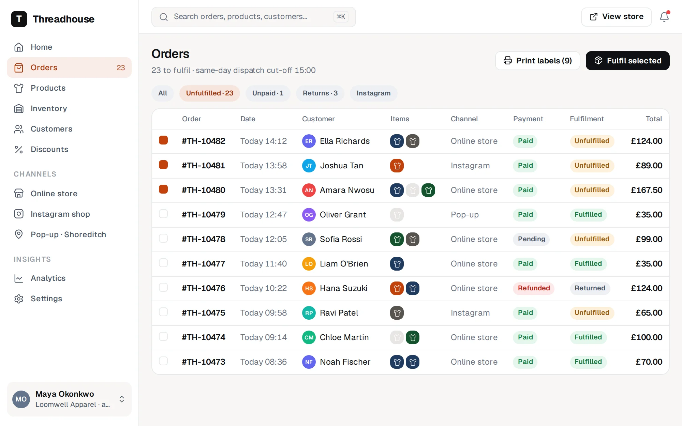Click Amara Nwosu's green t-shirt item icon
Viewport: 682px width, 426px height.
[428, 190]
